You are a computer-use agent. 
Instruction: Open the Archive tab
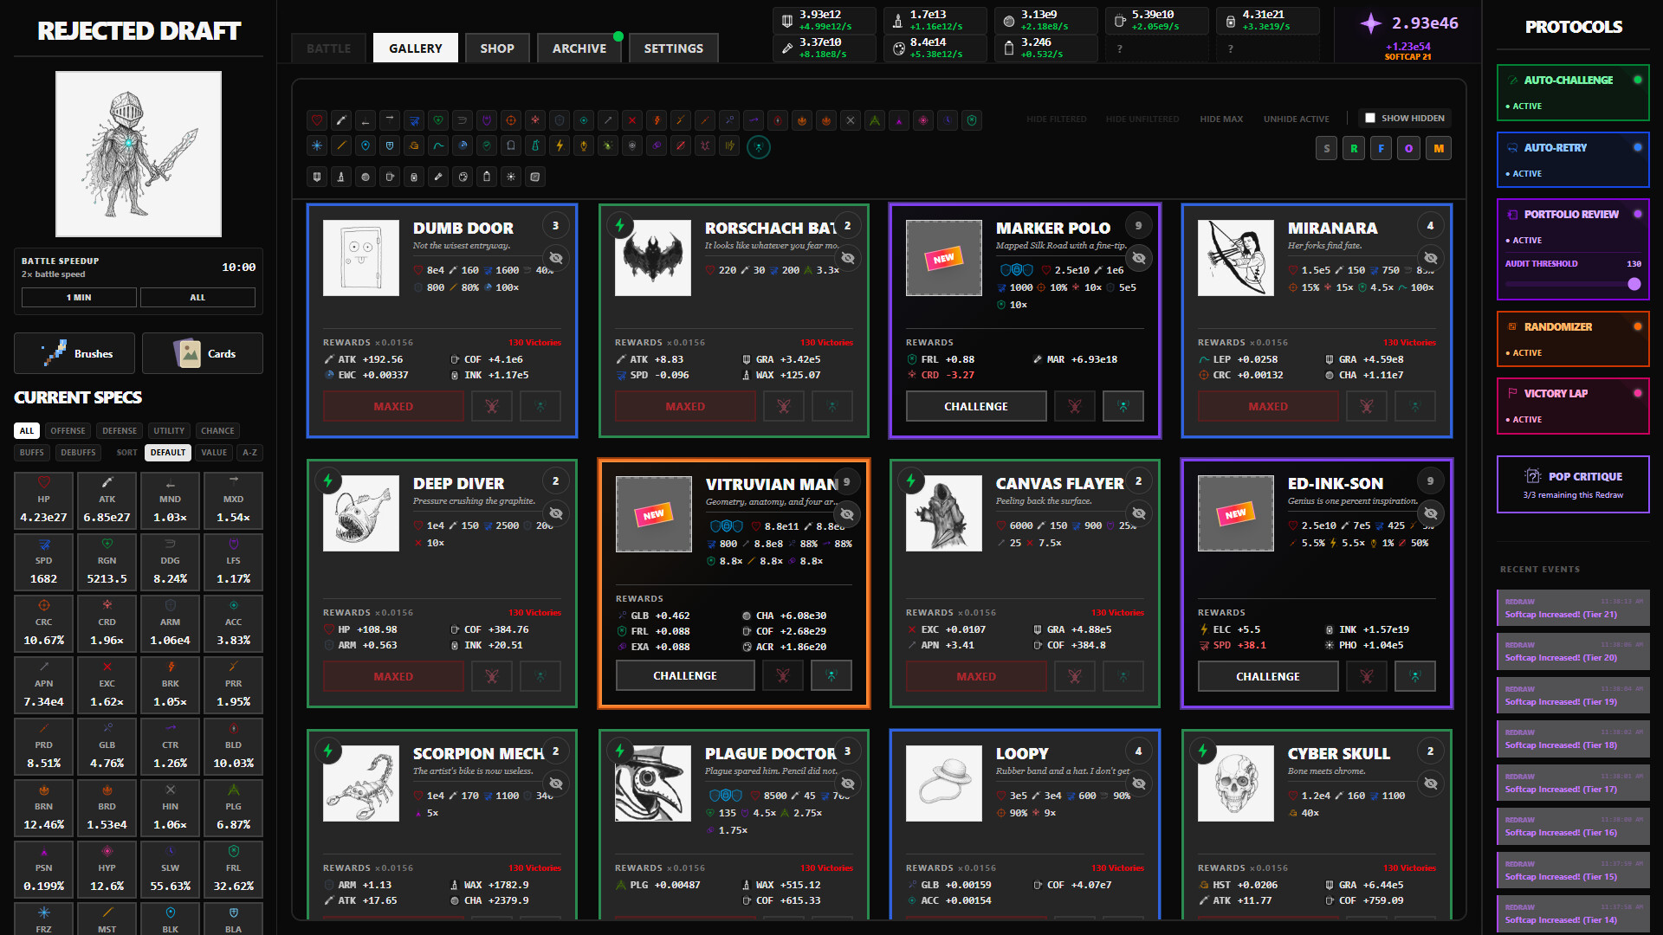[579, 48]
